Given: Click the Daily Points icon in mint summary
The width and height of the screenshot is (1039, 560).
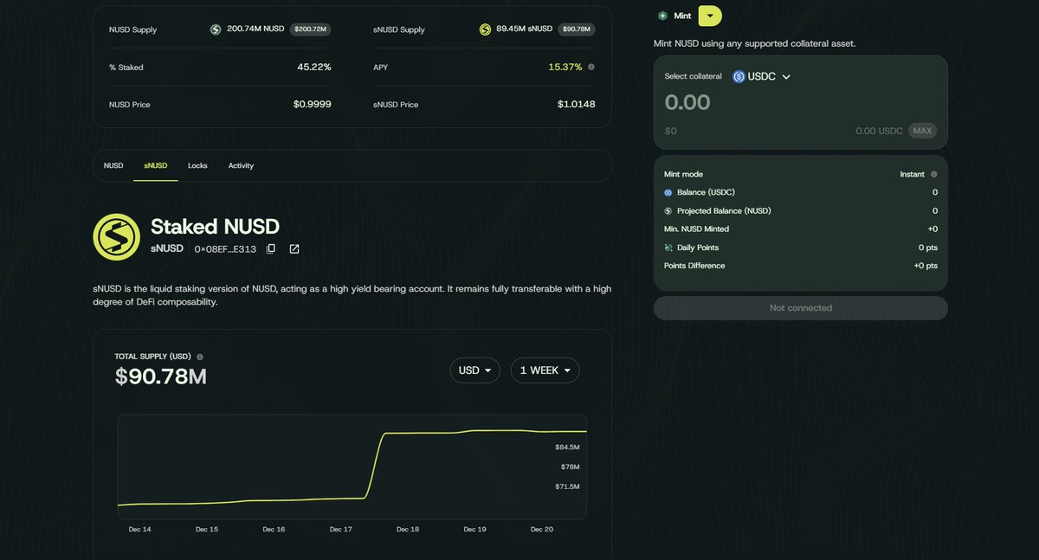Looking at the screenshot, I should [667, 247].
